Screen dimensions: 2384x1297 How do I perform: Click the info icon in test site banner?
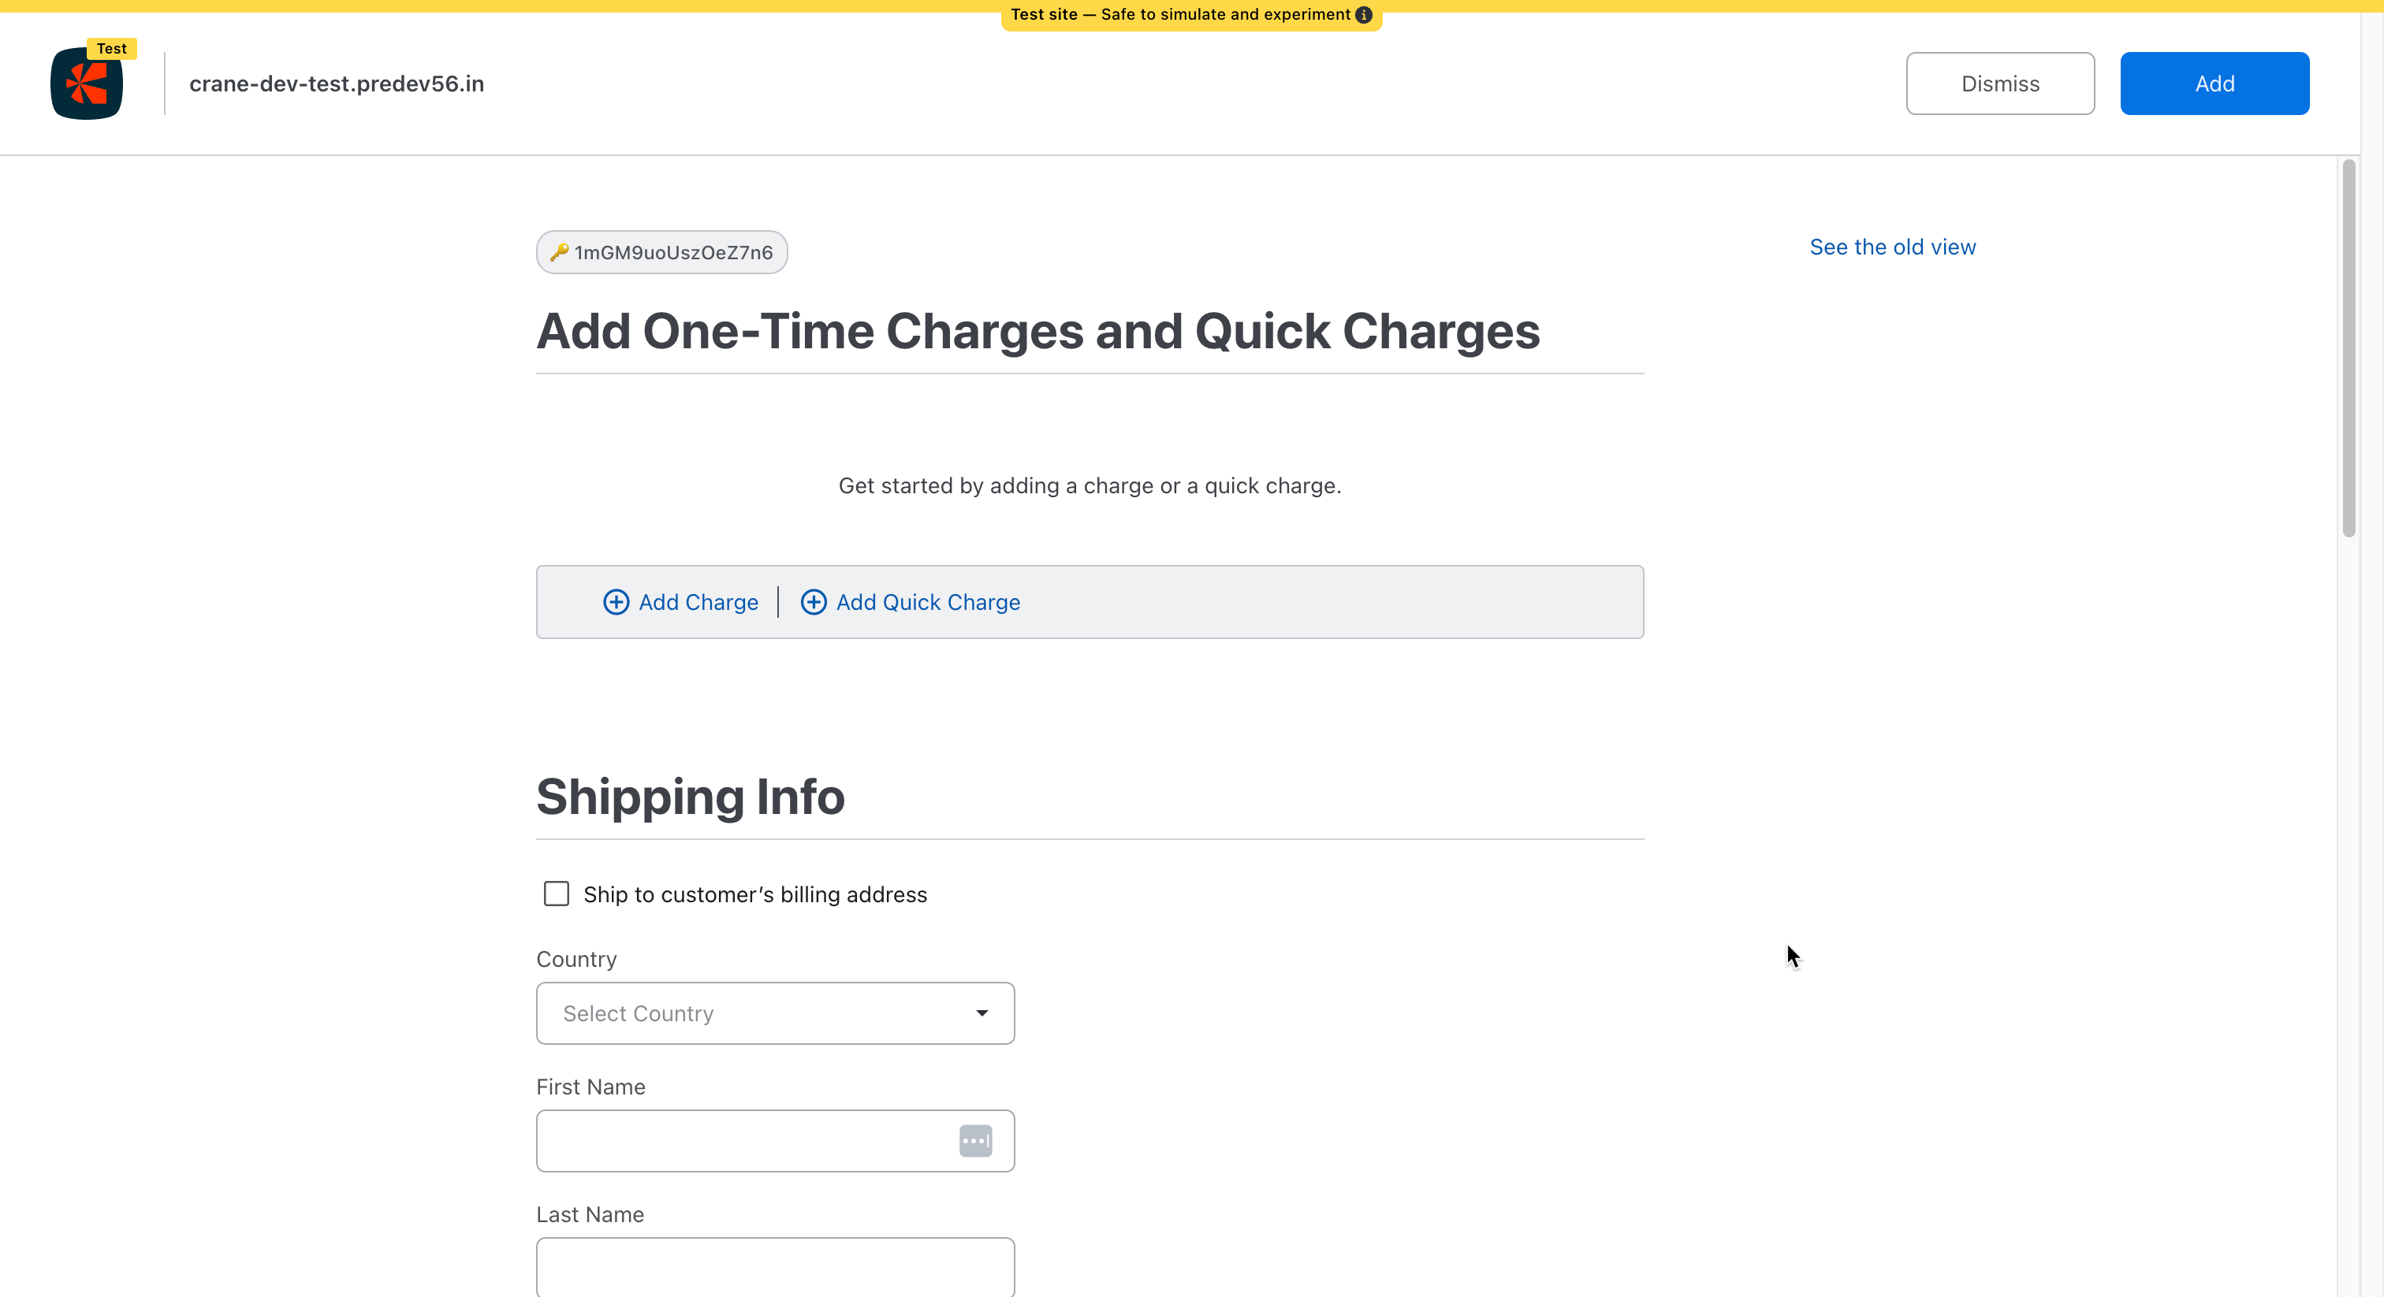(1363, 15)
